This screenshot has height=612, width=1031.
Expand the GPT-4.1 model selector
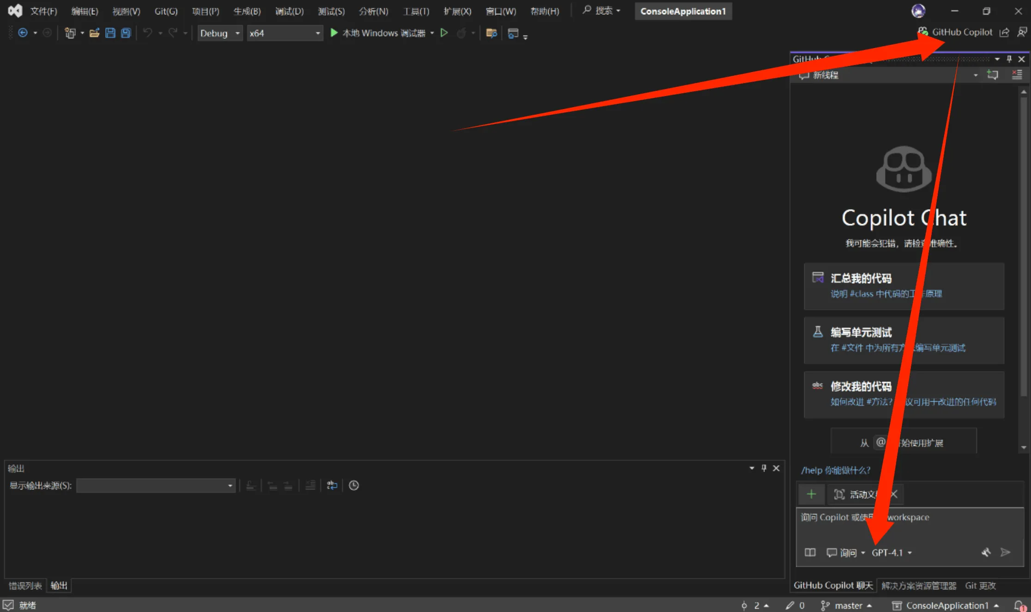[892, 553]
